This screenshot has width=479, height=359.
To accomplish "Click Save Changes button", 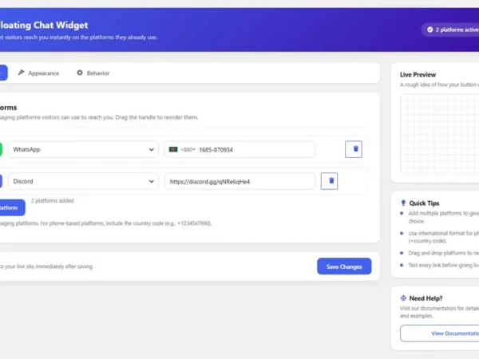I will click(x=344, y=266).
